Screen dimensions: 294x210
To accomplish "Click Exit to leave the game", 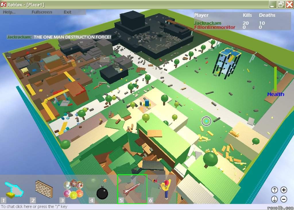I will (67, 12).
